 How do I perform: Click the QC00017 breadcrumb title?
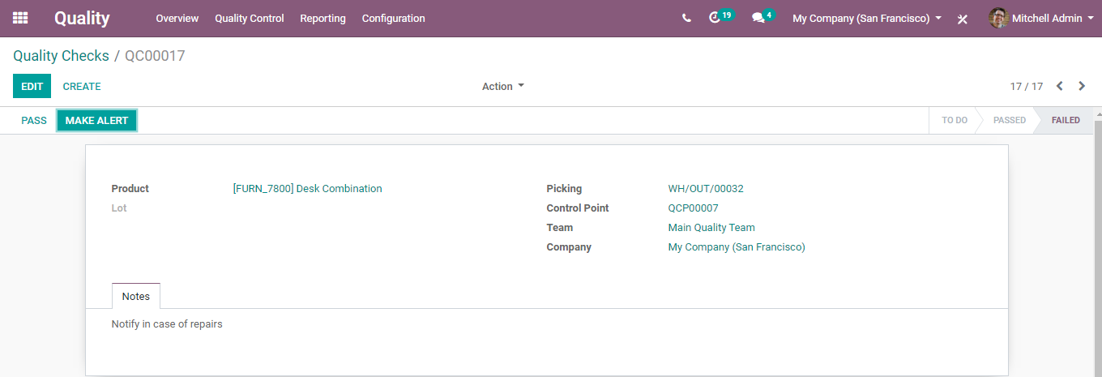(155, 56)
